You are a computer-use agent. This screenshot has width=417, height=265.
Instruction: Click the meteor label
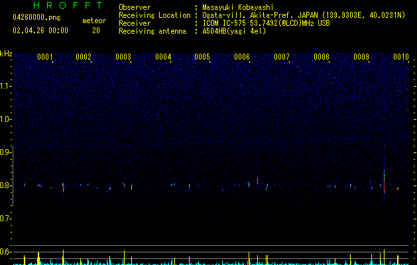tap(94, 21)
